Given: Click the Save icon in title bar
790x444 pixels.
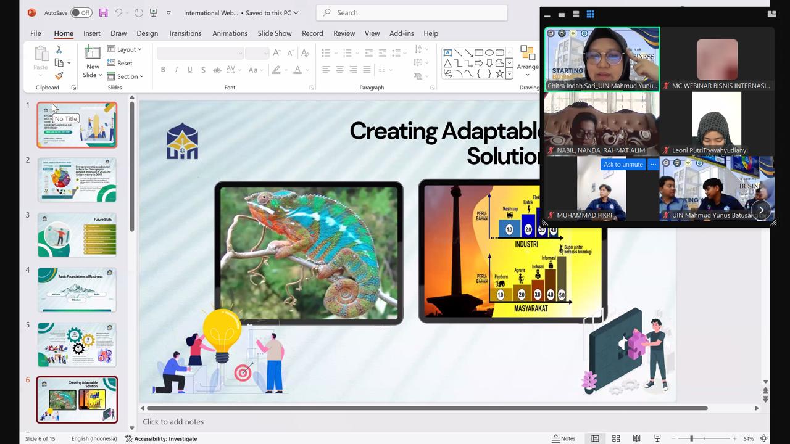Looking at the screenshot, I should click(103, 12).
